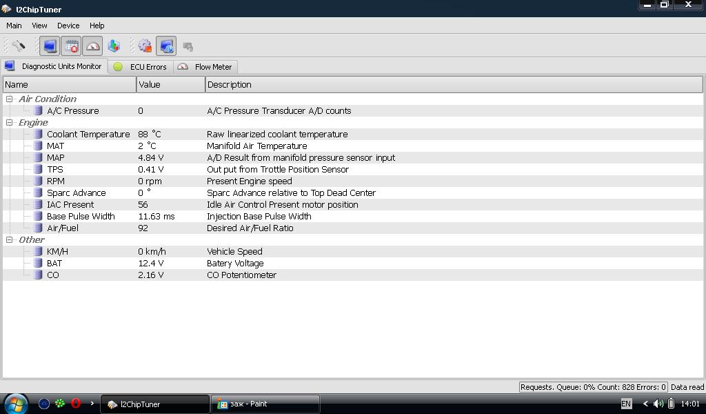Toggle the calendar with red mark toolbar button

pos(71,46)
